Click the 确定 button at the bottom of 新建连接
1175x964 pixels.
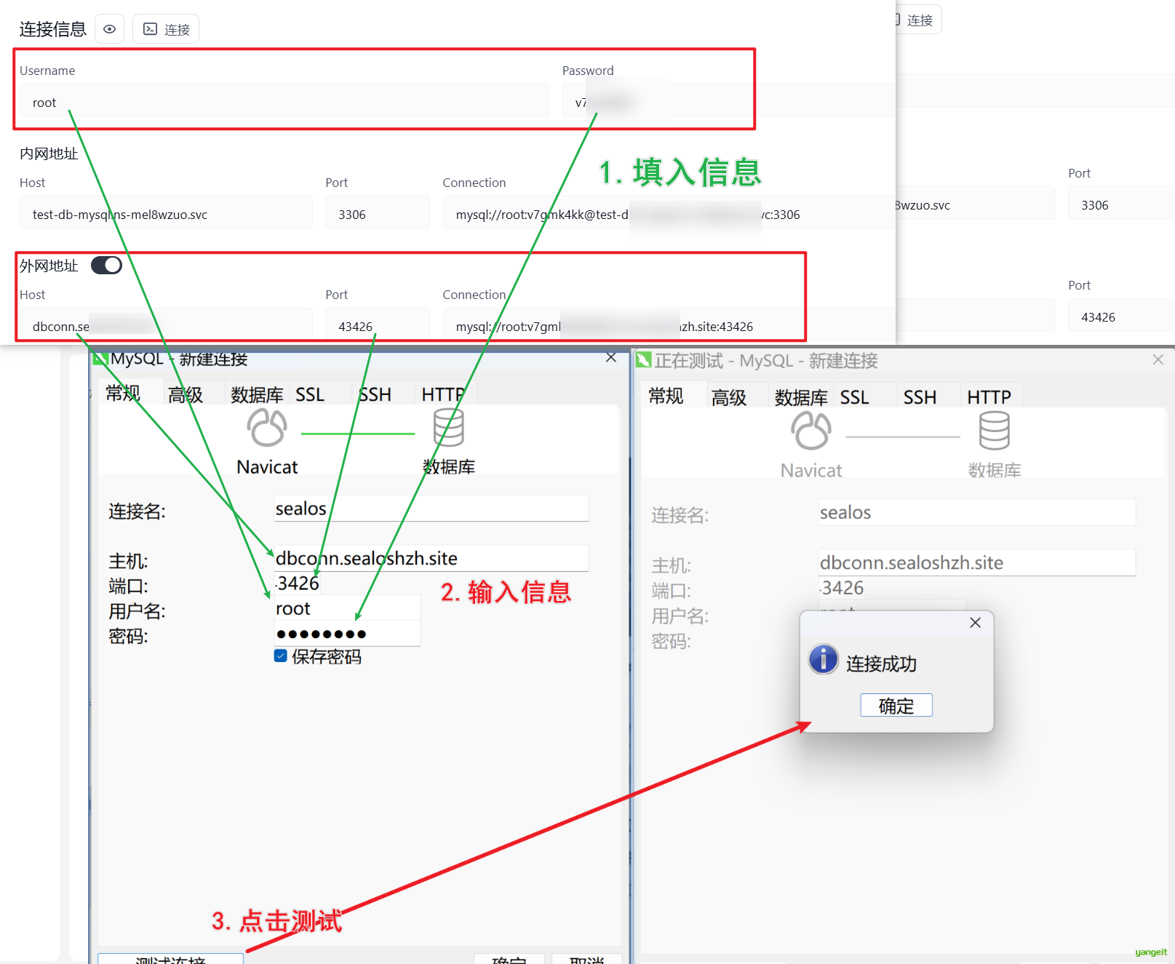509,958
